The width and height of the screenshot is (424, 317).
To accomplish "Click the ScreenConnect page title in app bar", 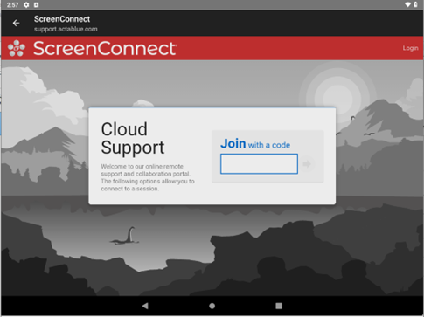I will tap(62, 19).
